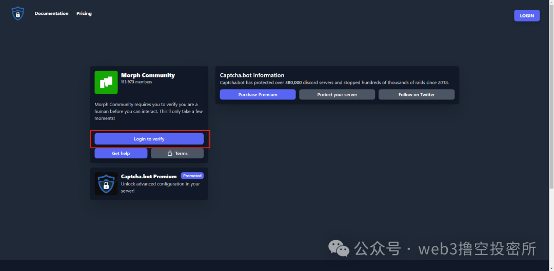Click the lock icon on Terms button

pyautogui.click(x=169, y=154)
